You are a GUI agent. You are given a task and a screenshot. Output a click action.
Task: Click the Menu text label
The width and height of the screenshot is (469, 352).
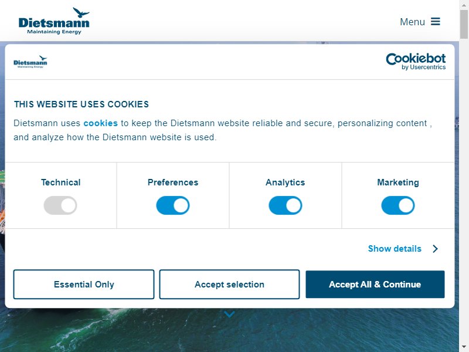(x=412, y=22)
